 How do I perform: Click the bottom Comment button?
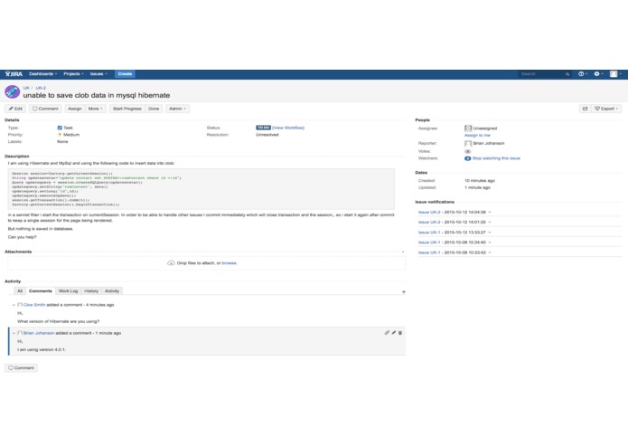21,368
